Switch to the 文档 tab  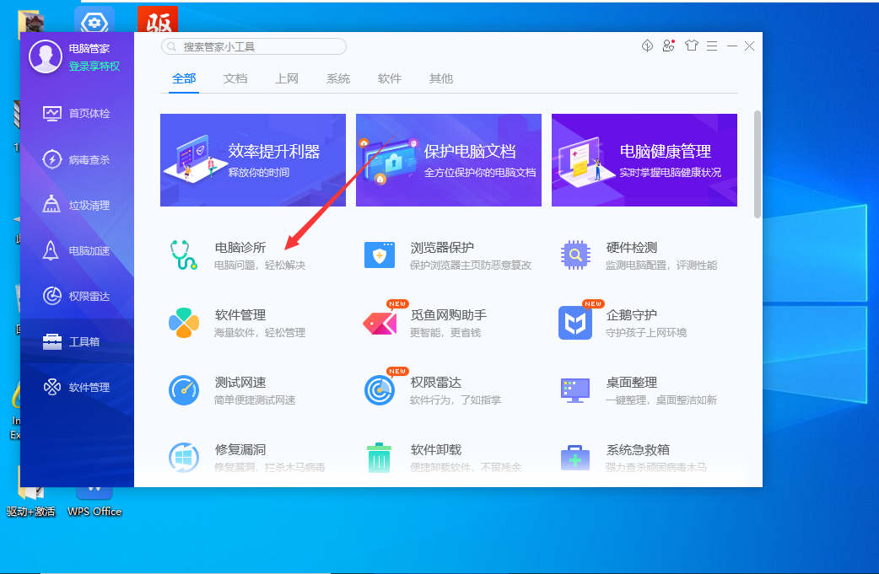235,78
